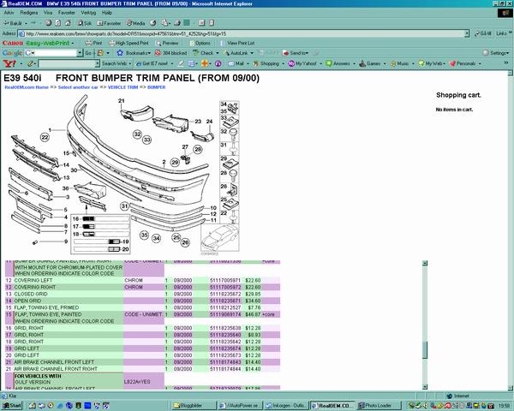This screenshot has height=411, width=514.
Task: Click the 384 blocked popup blocker
Action: (172, 52)
